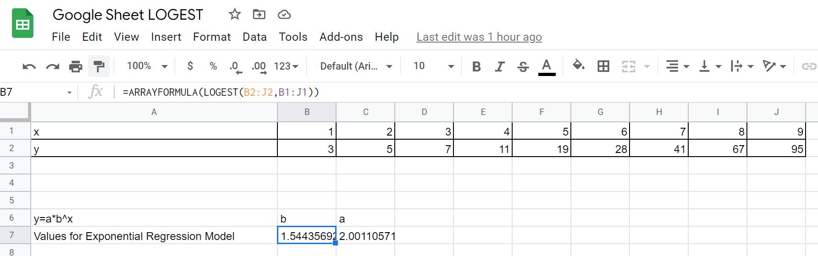The height and width of the screenshot is (256, 818).
Task: Open the zoom level dropdown
Action: pyautogui.click(x=147, y=66)
